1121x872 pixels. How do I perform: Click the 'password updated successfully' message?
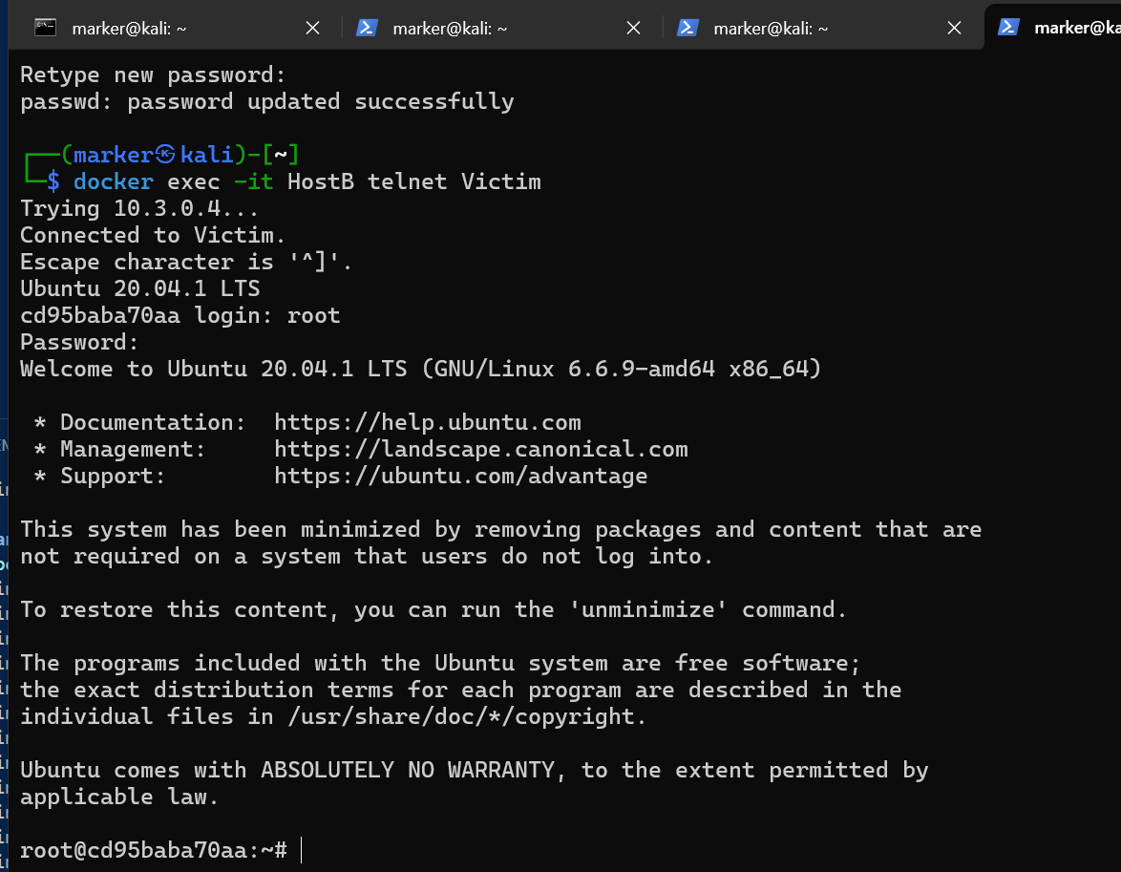tap(320, 101)
